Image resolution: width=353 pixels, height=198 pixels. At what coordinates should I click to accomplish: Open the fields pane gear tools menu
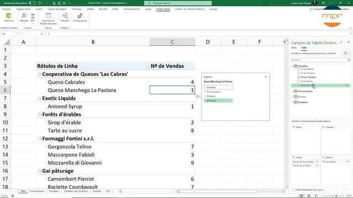(x=346, y=53)
